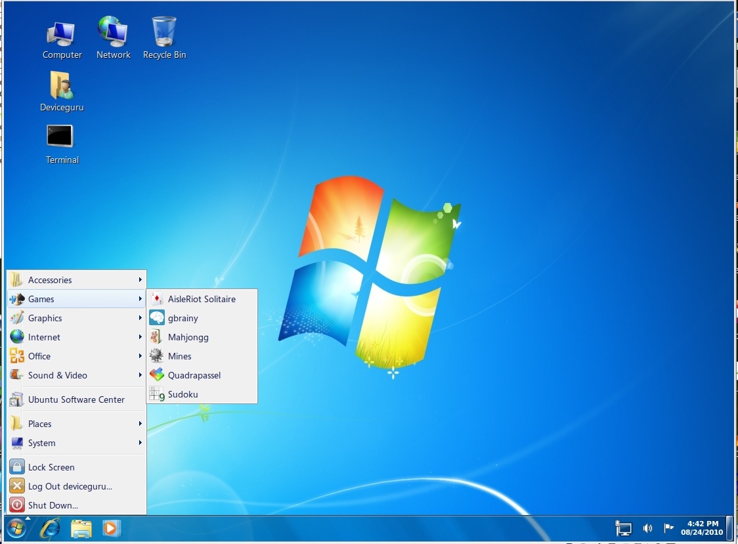This screenshot has height=544, width=738.
Task: Choose Log Out deviceguru...
Action: click(76, 486)
